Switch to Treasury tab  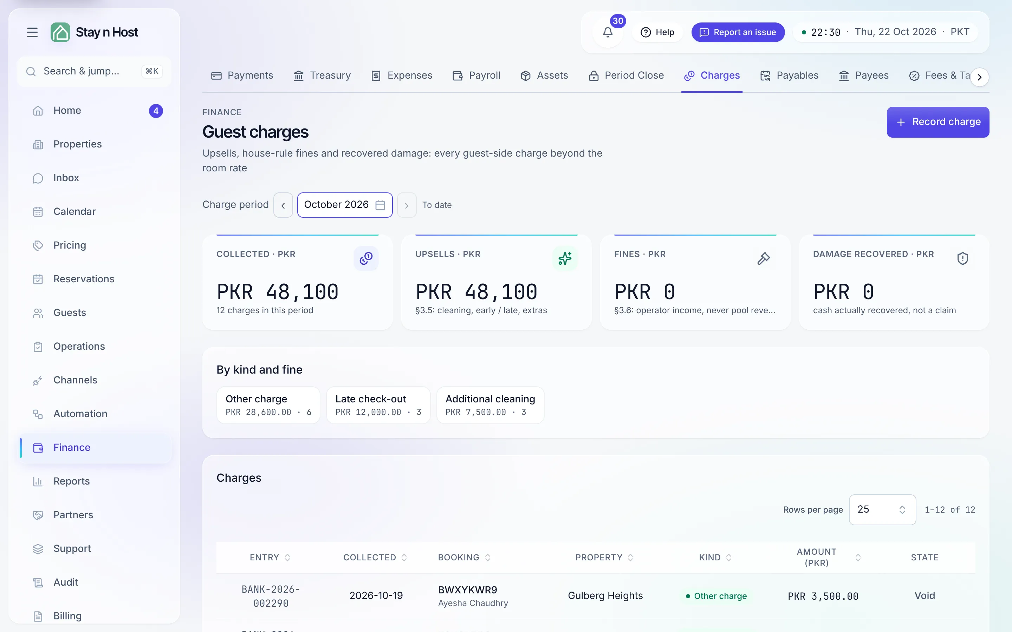click(x=322, y=75)
